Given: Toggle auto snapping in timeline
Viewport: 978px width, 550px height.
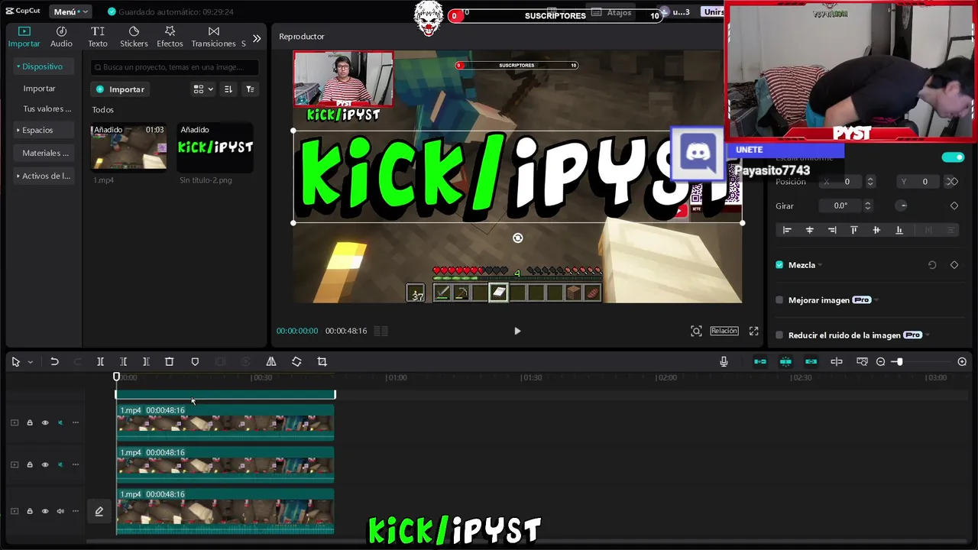Looking at the screenshot, I should point(785,361).
